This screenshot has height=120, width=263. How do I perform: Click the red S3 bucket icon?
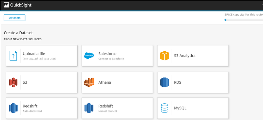13,82
